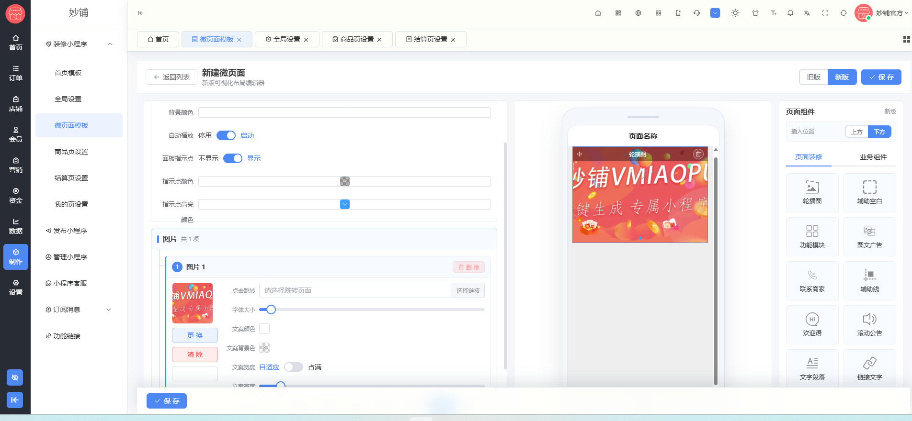Click the customer service headset icon
Screen dimensions: 912x421
(x=696, y=13)
